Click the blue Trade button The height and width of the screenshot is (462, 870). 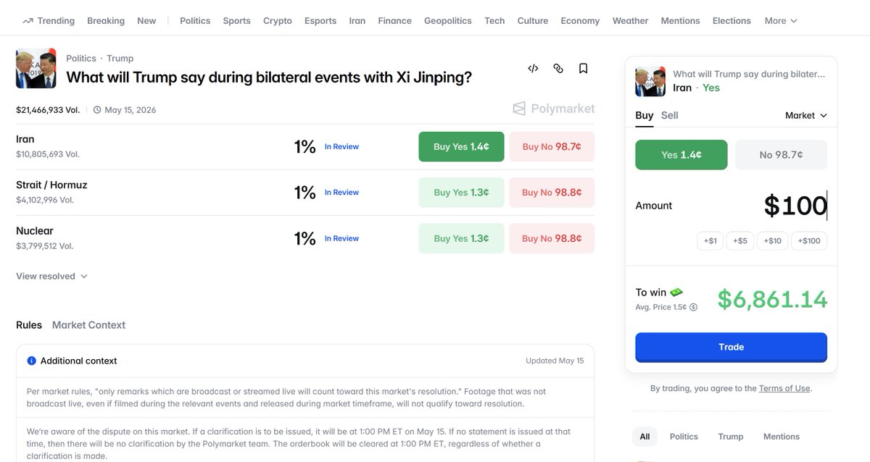(x=731, y=347)
